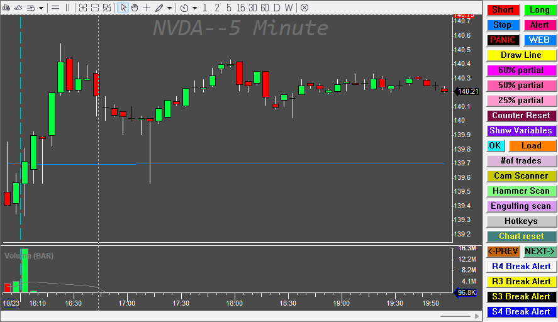Screen dimensions: 558x322
Task: Click the 60% partial button
Action: (522, 70)
